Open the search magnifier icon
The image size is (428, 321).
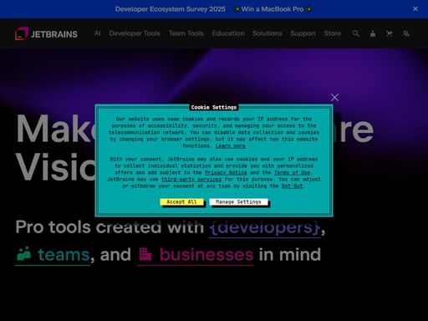(356, 33)
